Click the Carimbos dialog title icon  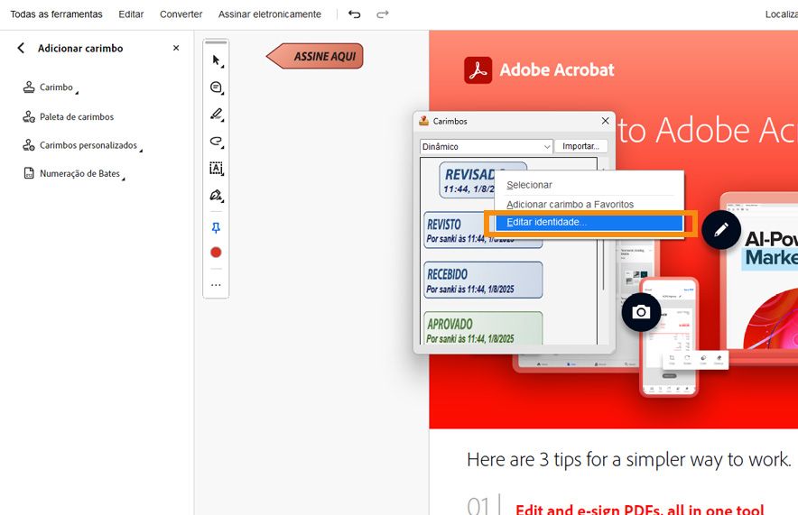point(424,121)
